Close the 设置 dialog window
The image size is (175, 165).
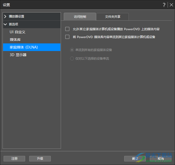click(x=171, y=5)
